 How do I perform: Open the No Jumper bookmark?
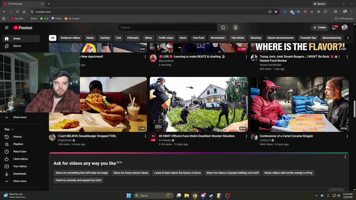pos(72,19)
